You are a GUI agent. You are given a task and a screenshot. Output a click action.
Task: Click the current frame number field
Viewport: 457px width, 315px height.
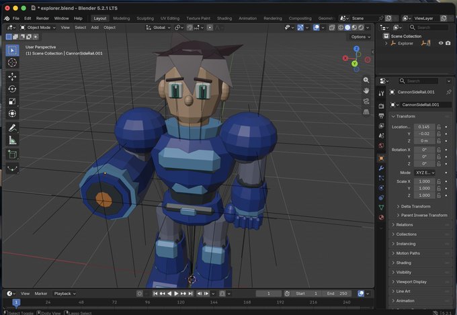pos(269,294)
